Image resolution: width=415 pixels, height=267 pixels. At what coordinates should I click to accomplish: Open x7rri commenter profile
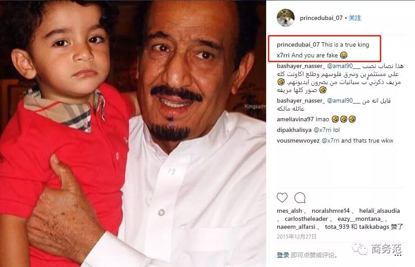click(x=283, y=55)
